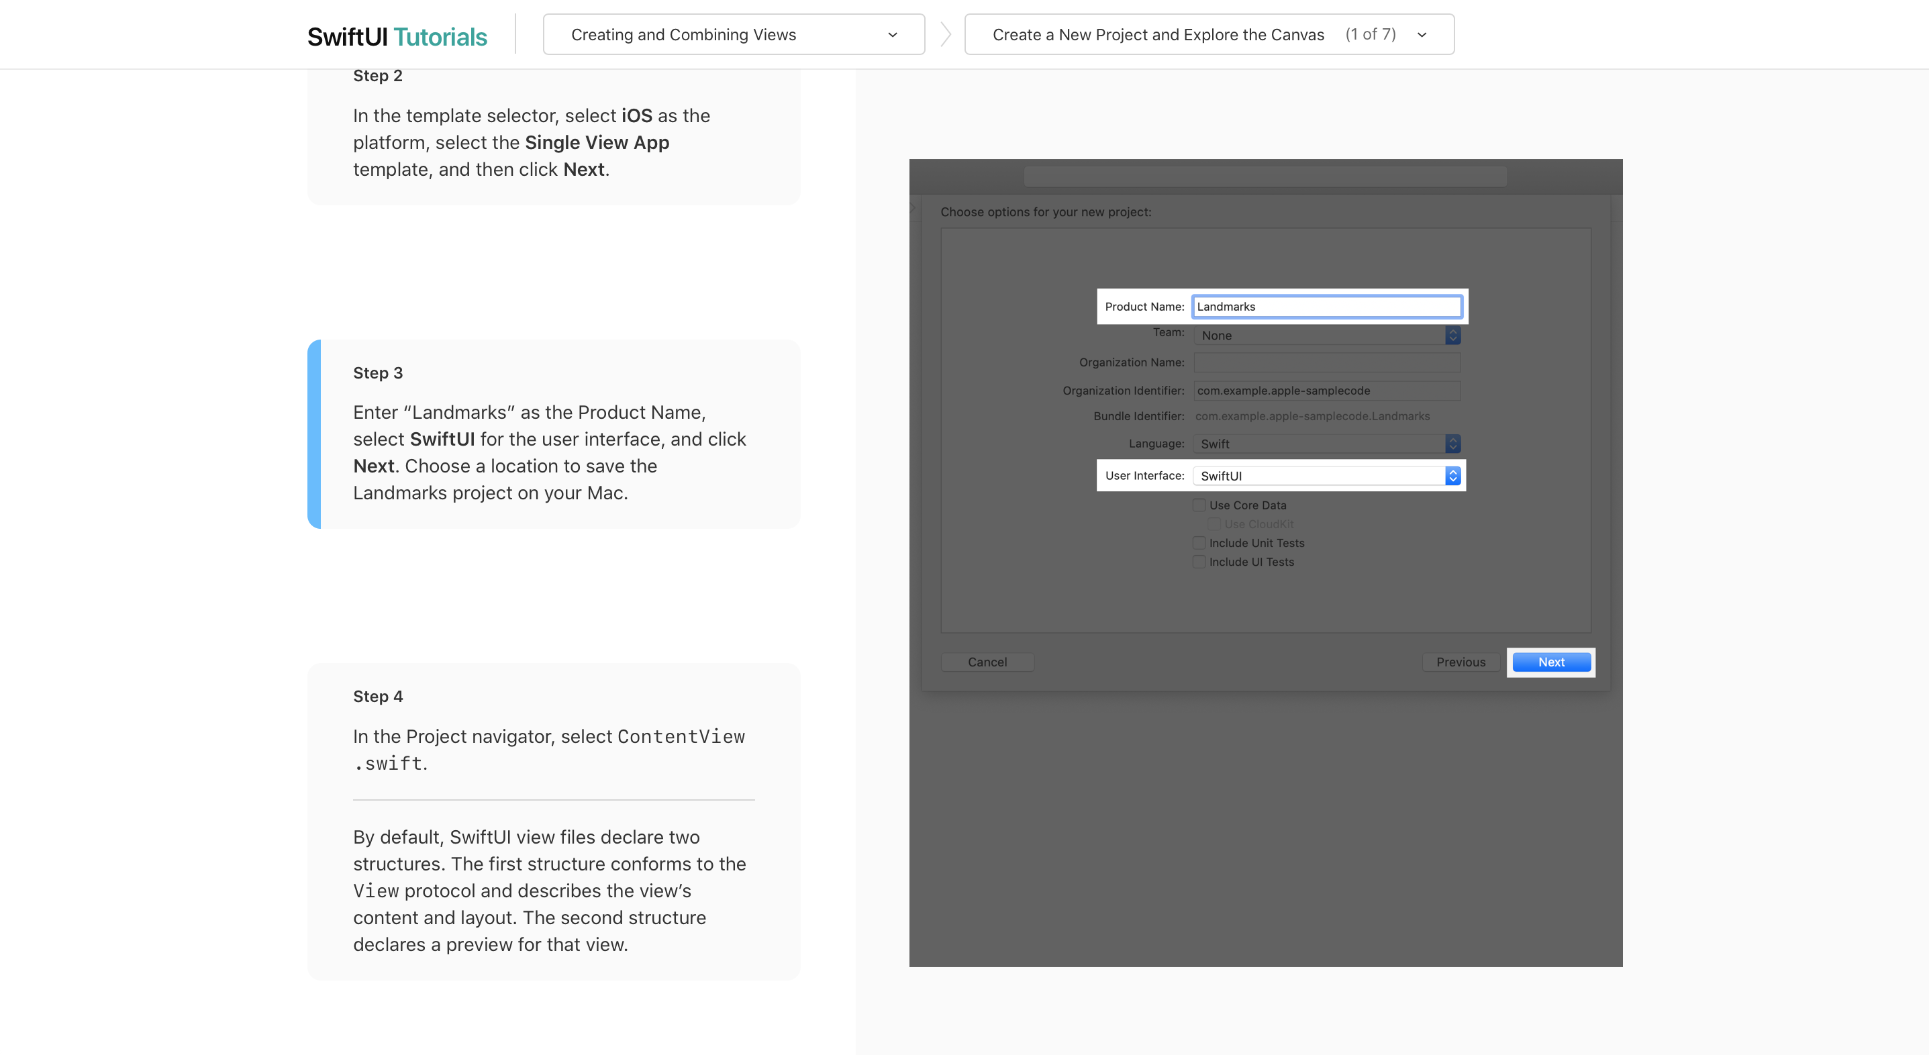The height and width of the screenshot is (1055, 1929).
Task: Click the breadcrumb chevron between dropdowns
Action: coord(945,34)
